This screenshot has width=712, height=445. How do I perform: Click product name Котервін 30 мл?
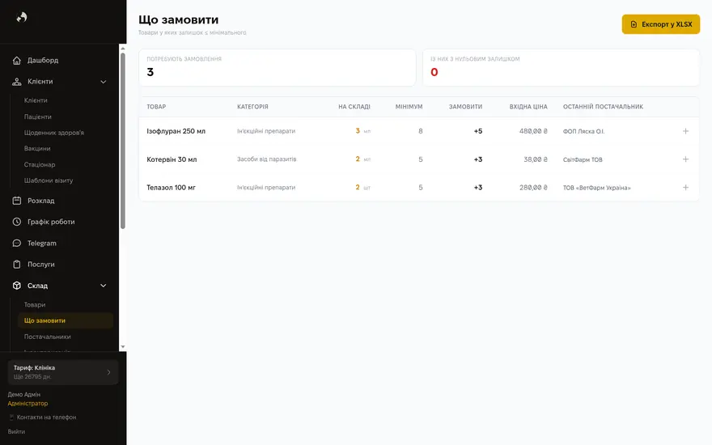click(172, 159)
